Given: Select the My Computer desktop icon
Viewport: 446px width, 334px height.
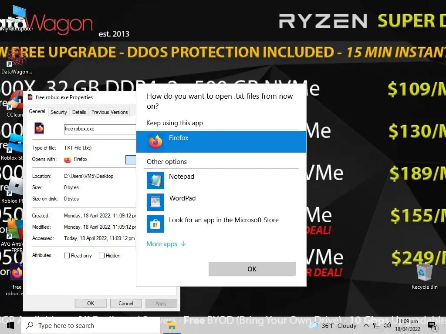Looking at the screenshot, I should tap(17, 18).
